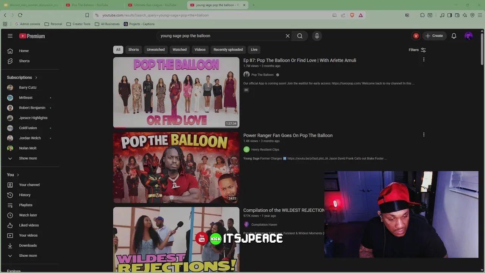
Task: Open Brave VPN shield icon
Action: tap(472, 15)
